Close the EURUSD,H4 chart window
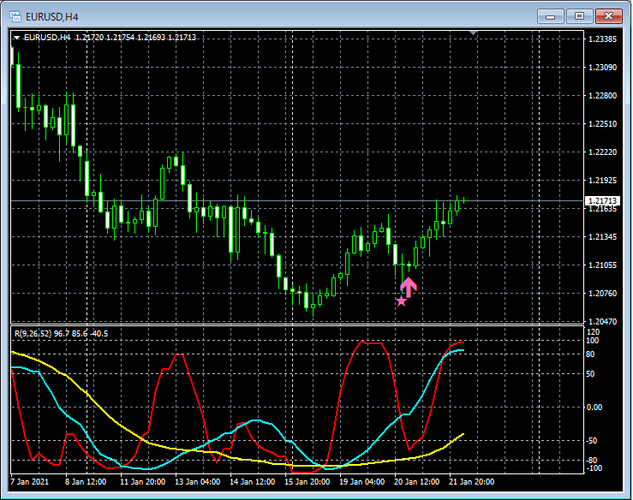Image resolution: width=633 pixels, height=500 pixels. pos(607,15)
